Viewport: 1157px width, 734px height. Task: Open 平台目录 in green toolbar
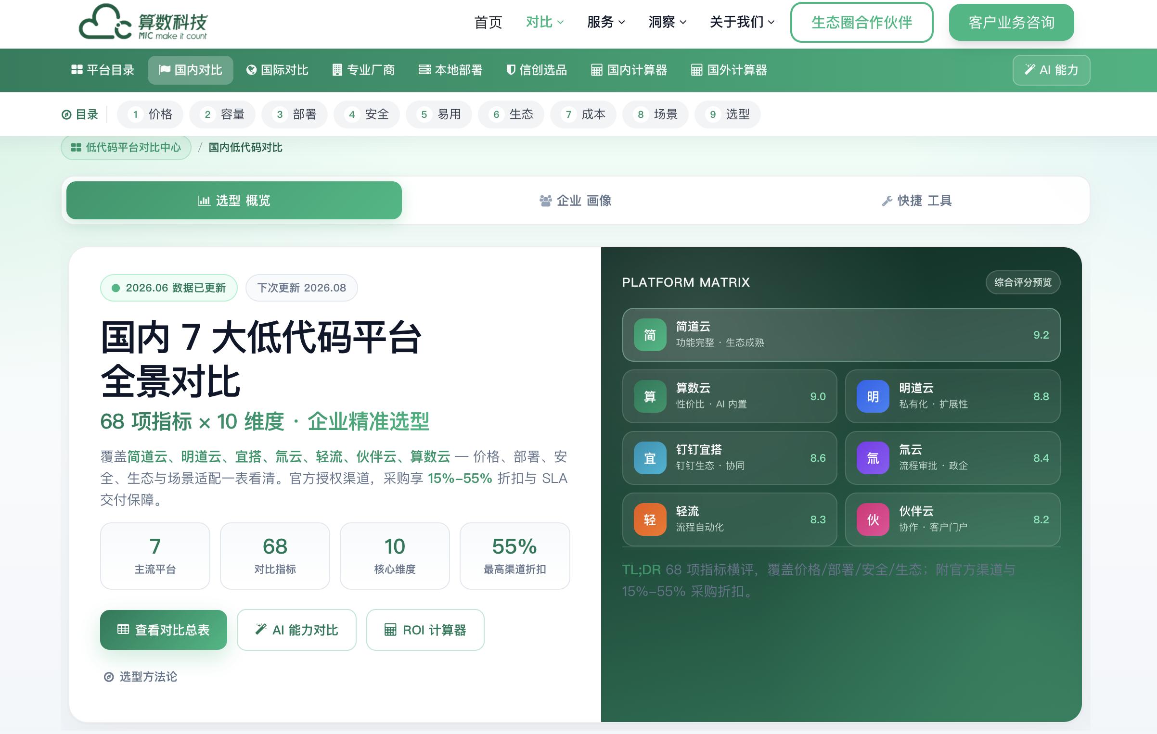[x=103, y=70]
